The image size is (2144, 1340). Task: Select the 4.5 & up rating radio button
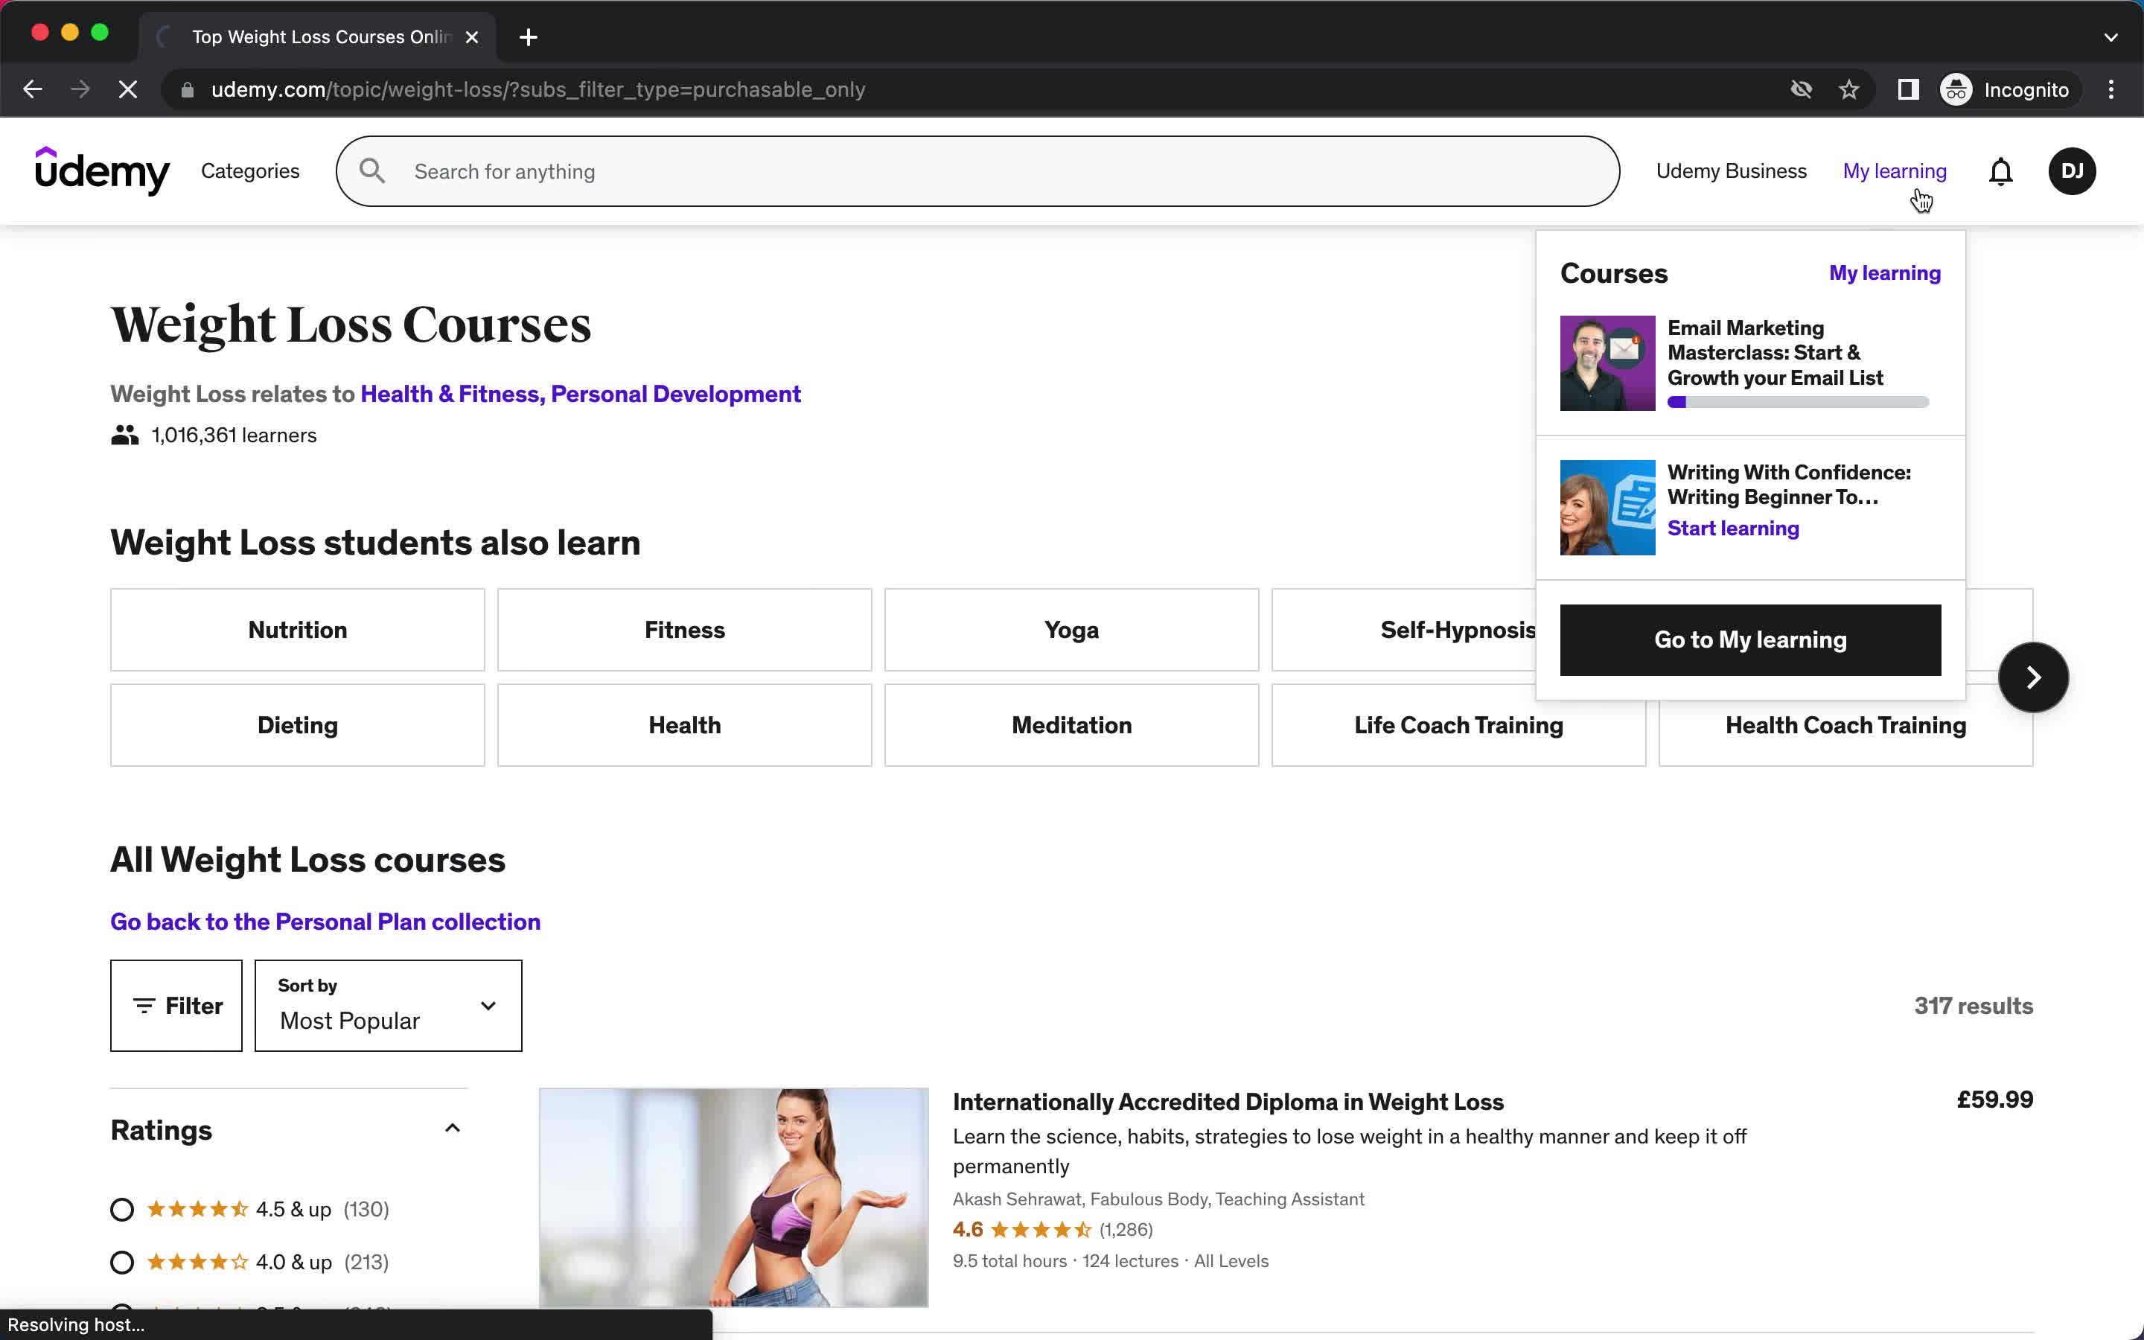pos(122,1209)
